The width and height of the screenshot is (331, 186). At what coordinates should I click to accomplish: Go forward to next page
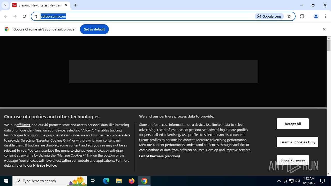pyautogui.click(x=15, y=16)
